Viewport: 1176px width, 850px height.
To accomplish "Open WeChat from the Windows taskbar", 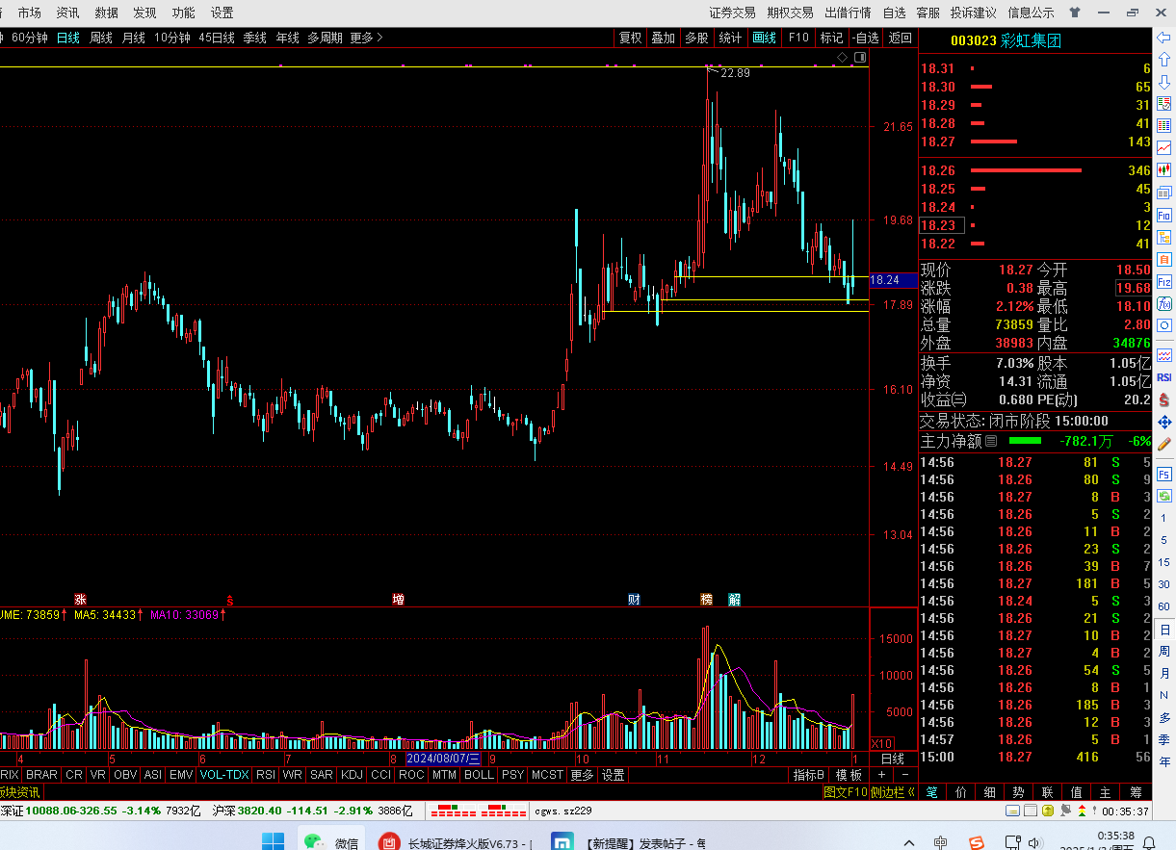I will tap(330, 842).
